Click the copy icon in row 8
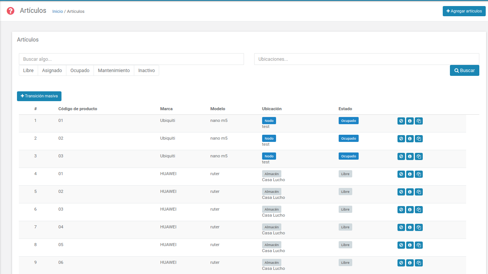The image size is (488, 274). 419,245
